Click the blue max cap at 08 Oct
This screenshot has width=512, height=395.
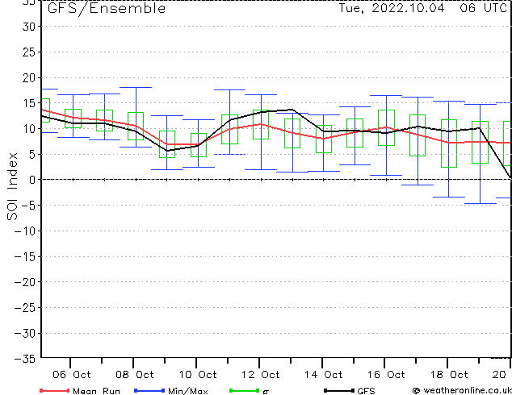coord(136,87)
